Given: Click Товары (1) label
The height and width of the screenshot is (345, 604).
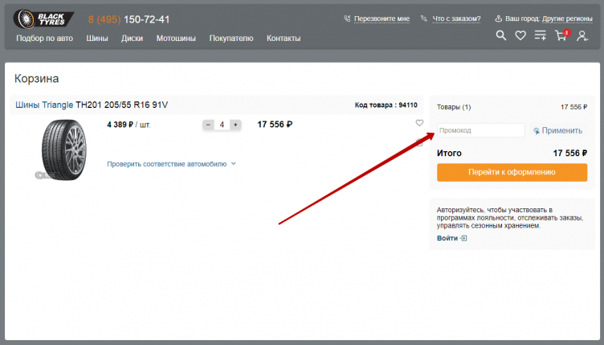Looking at the screenshot, I should 454,107.
